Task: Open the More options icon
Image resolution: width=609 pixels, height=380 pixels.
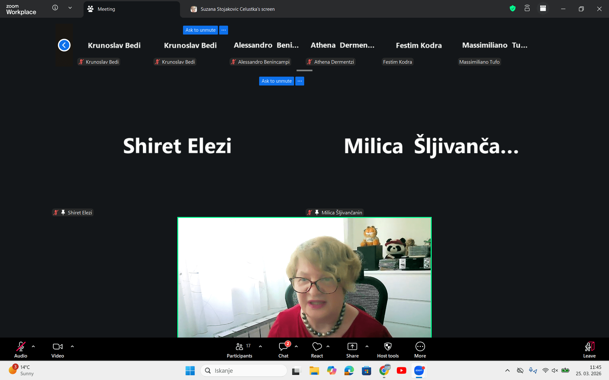Action: (x=420, y=346)
